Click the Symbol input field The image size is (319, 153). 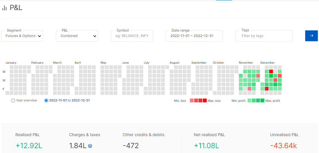[x=132, y=36]
